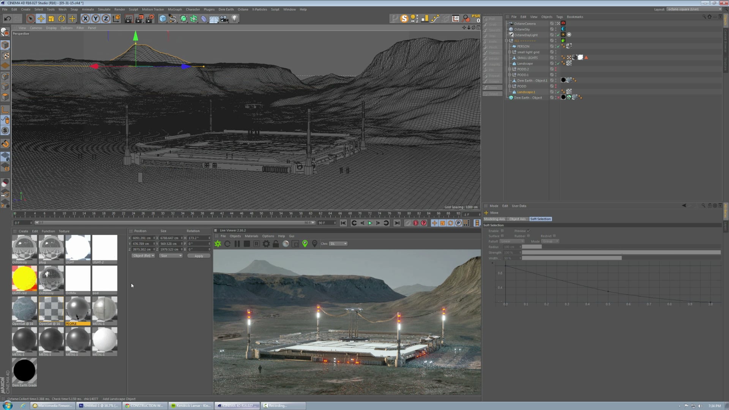
Task: Adjust the Width slider bar
Action: (621, 258)
